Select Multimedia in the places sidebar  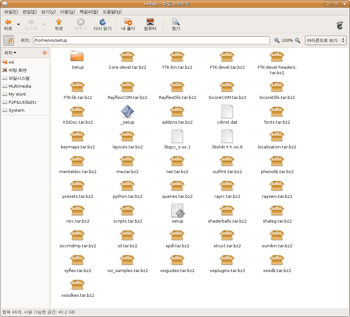coord(20,86)
